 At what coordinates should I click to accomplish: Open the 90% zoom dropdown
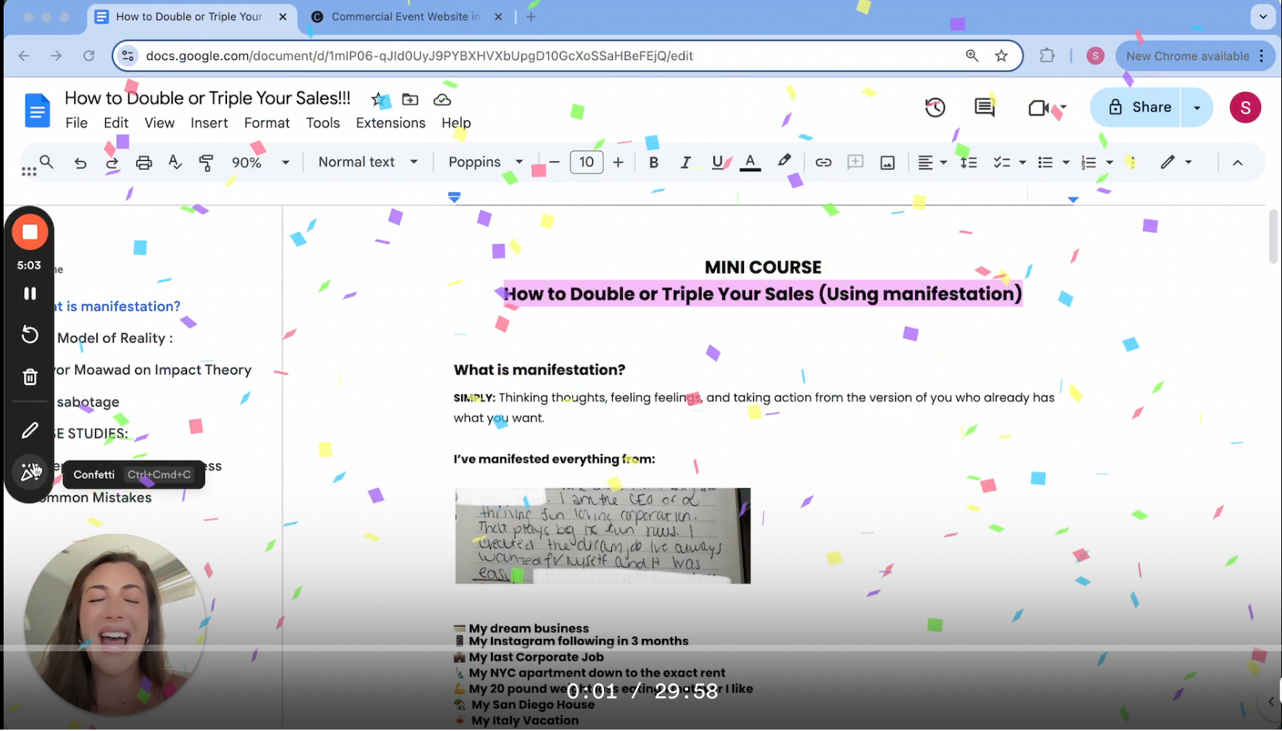260,162
